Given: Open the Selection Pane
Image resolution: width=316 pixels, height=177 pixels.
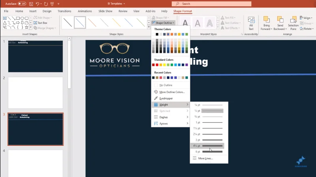Looking at the screenshot, I should click(293, 24).
